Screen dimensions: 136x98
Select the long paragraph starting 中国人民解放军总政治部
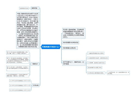click(28, 30)
